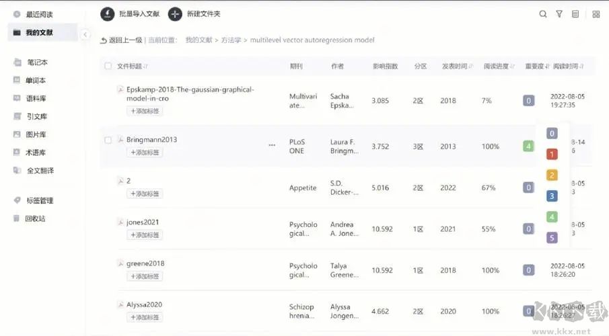Check the Bringmann2013 row checkbox
The height and width of the screenshot is (336, 609).
pos(108,140)
